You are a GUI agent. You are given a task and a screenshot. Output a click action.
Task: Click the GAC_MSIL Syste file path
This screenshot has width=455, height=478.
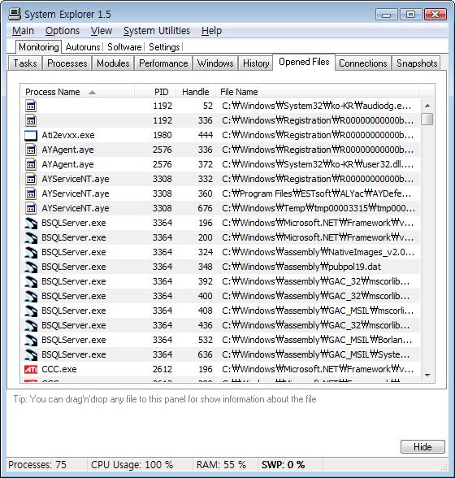pyautogui.click(x=316, y=354)
